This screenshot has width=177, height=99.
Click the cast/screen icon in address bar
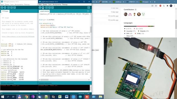[152, 6]
